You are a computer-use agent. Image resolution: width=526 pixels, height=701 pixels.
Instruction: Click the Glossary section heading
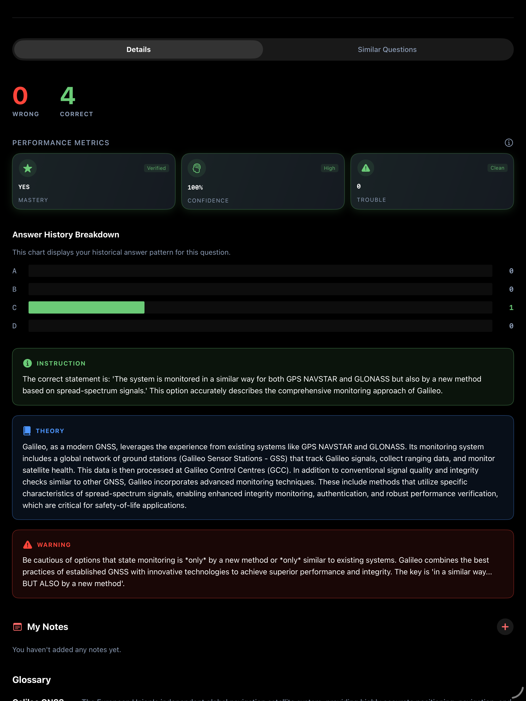coord(31,679)
